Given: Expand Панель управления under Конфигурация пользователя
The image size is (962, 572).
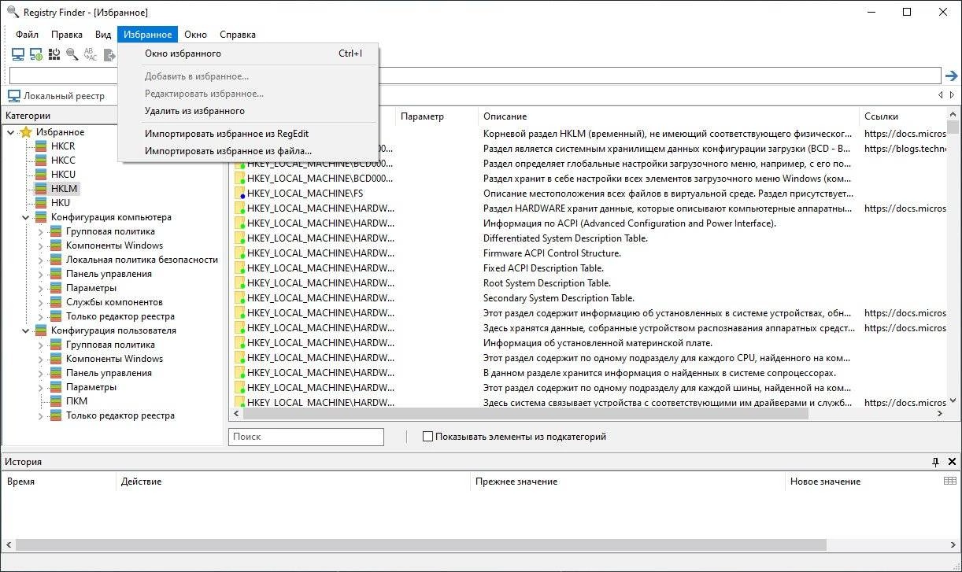Looking at the screenshot, I should click(x=41, y=373).
